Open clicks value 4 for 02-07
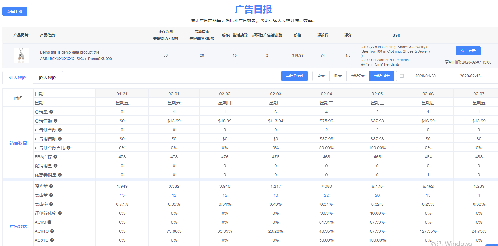Image resolution: width=498 pixels, height=246 pixels. pyautogui.click(x=479, y=195)
